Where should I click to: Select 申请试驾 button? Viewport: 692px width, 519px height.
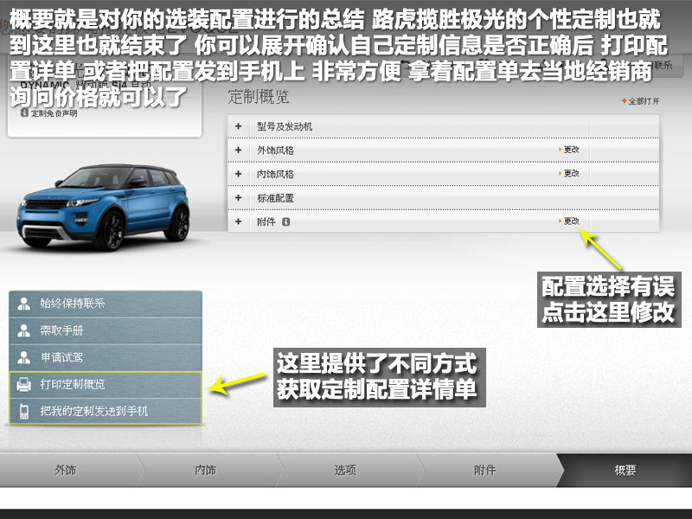(x=106, y=357)
